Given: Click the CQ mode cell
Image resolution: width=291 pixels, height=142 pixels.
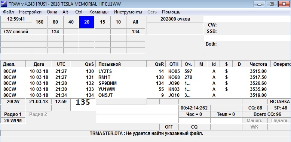Looking at the screenshot, I should point(194,127).
